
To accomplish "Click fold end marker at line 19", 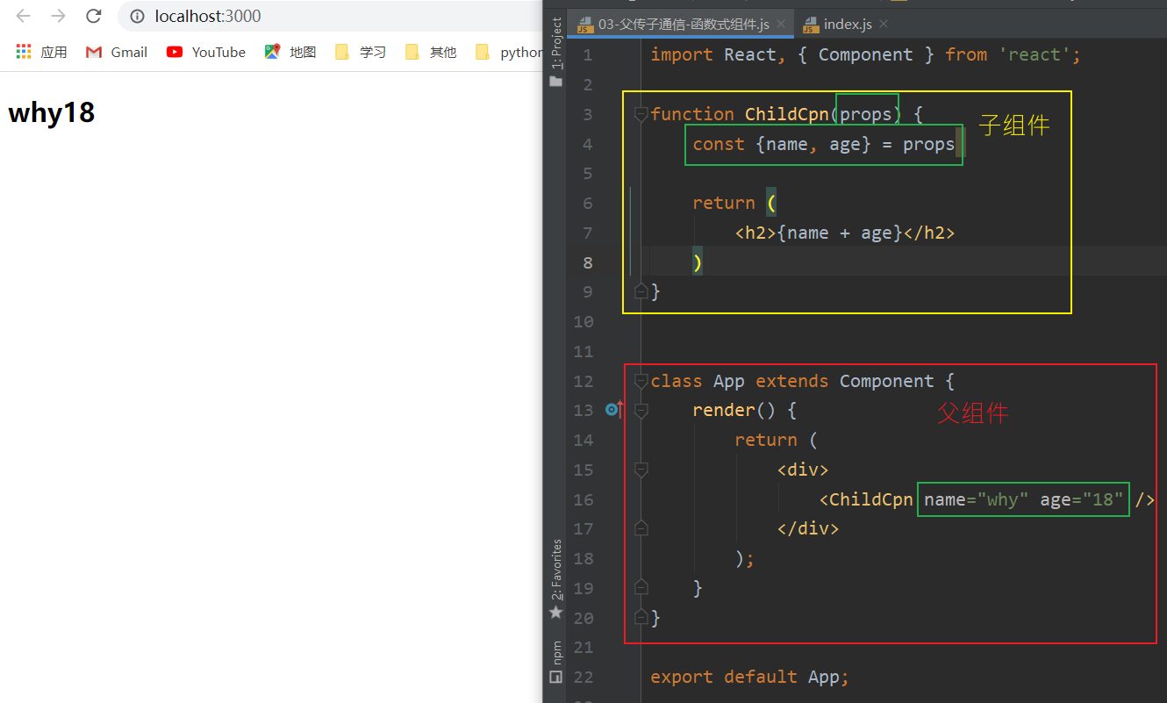I will click(641, 587).
